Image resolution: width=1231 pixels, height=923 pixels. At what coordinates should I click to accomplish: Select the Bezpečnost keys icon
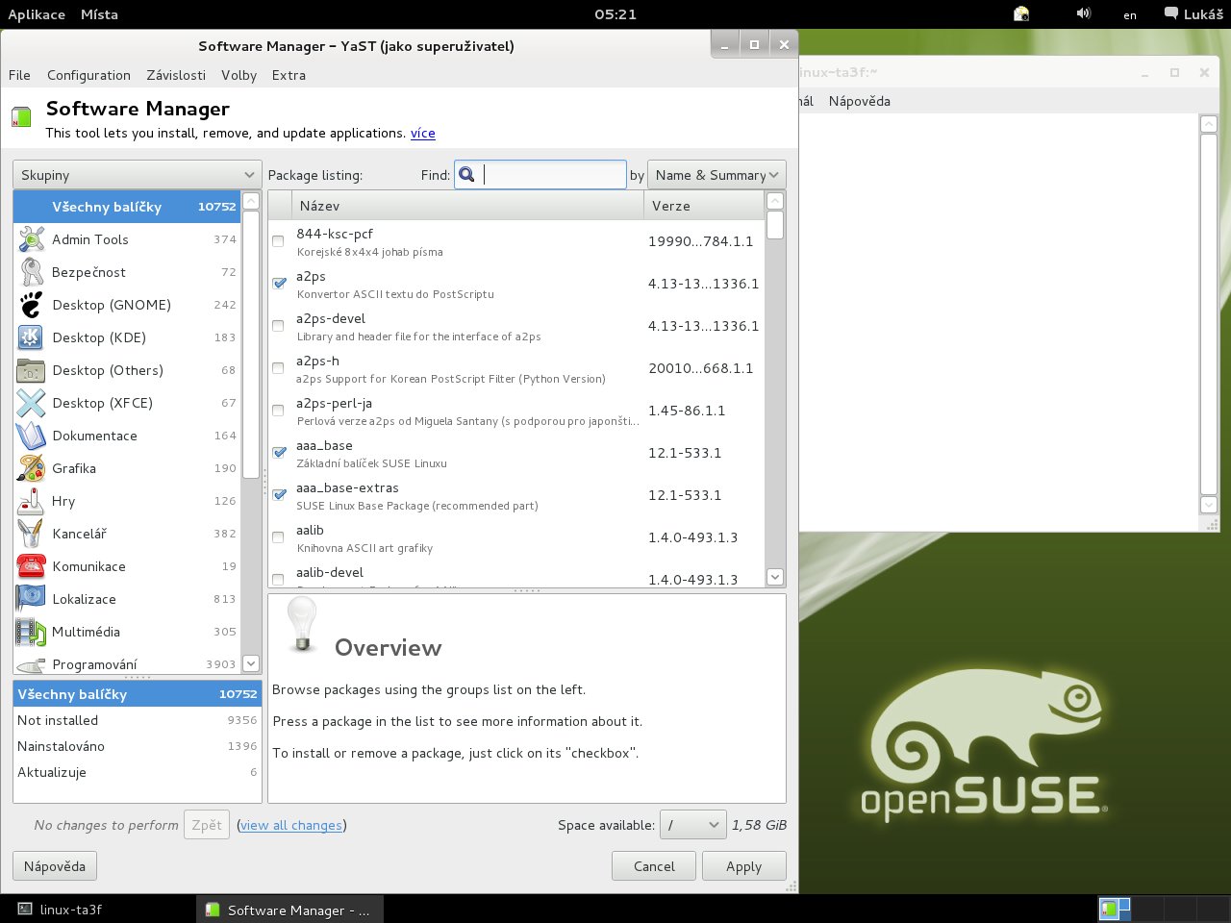(31, 272)
